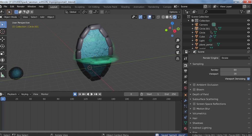Select the Annotate tool
The width and height of the screenshot is (252, 136).
coord(3,68)
